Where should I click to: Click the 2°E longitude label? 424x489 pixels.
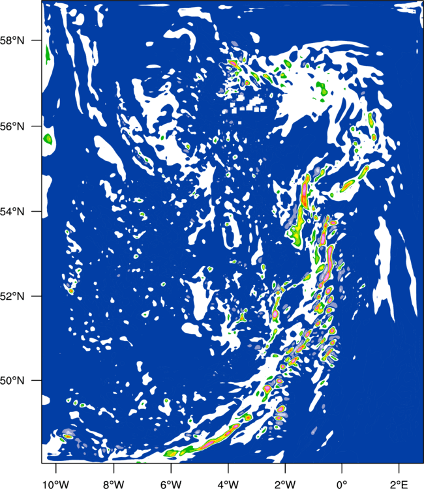pos(399,484)
